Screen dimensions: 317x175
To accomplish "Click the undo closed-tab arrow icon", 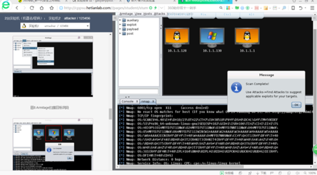I will (301, 8).
